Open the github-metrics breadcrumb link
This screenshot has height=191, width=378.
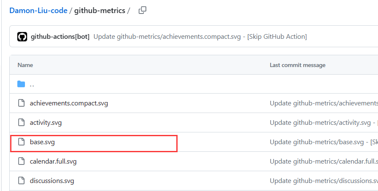coord(100,11)
